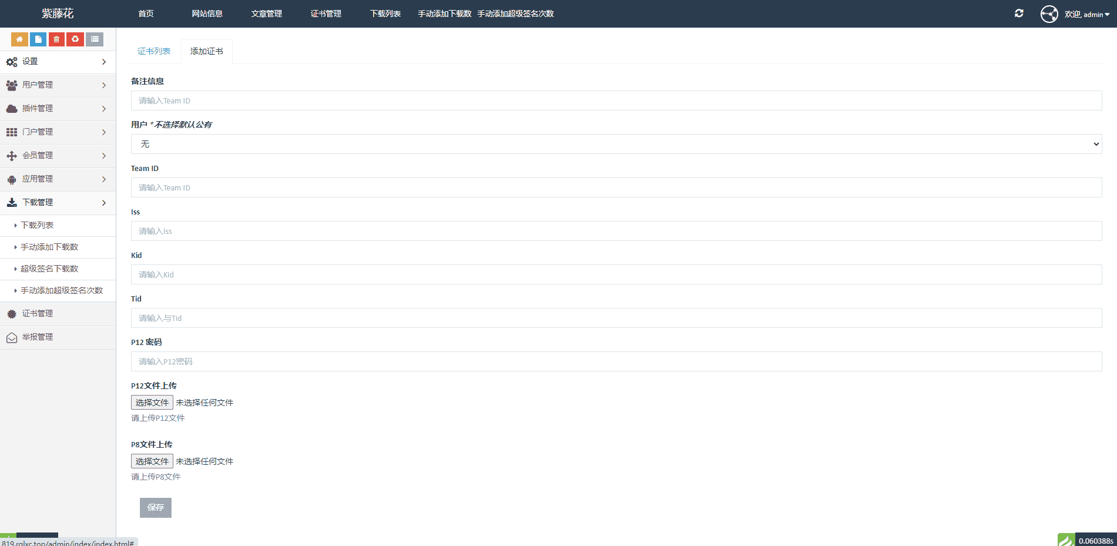Click the green leaf icon at bottom right

[x=1066, y=540]
